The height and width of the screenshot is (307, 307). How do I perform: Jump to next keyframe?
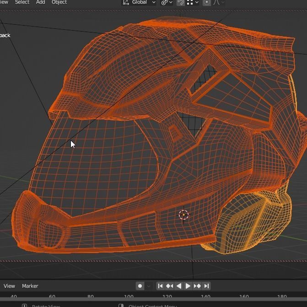click(x=197, y=286)
